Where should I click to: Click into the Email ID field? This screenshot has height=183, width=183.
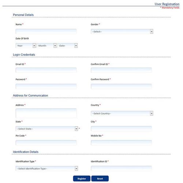tap(46, 70)
